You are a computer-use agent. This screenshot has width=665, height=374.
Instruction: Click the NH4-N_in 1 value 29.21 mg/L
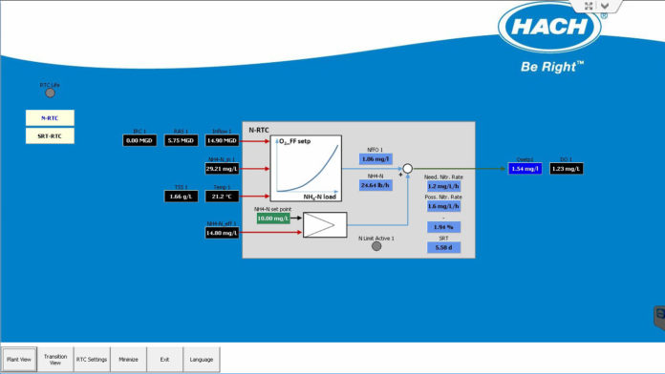223,169
